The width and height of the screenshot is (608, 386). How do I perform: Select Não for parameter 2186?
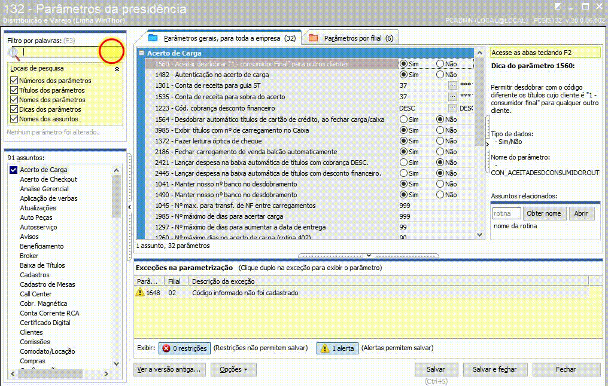click(440, 152)
